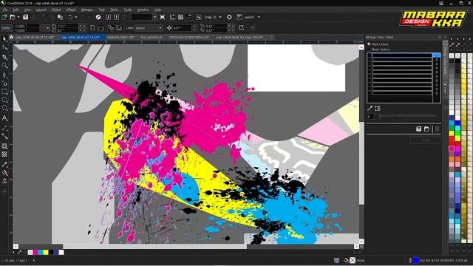Click Save Mask icon in docker
This screenshot has height=266, width=473.
point(419,129)
